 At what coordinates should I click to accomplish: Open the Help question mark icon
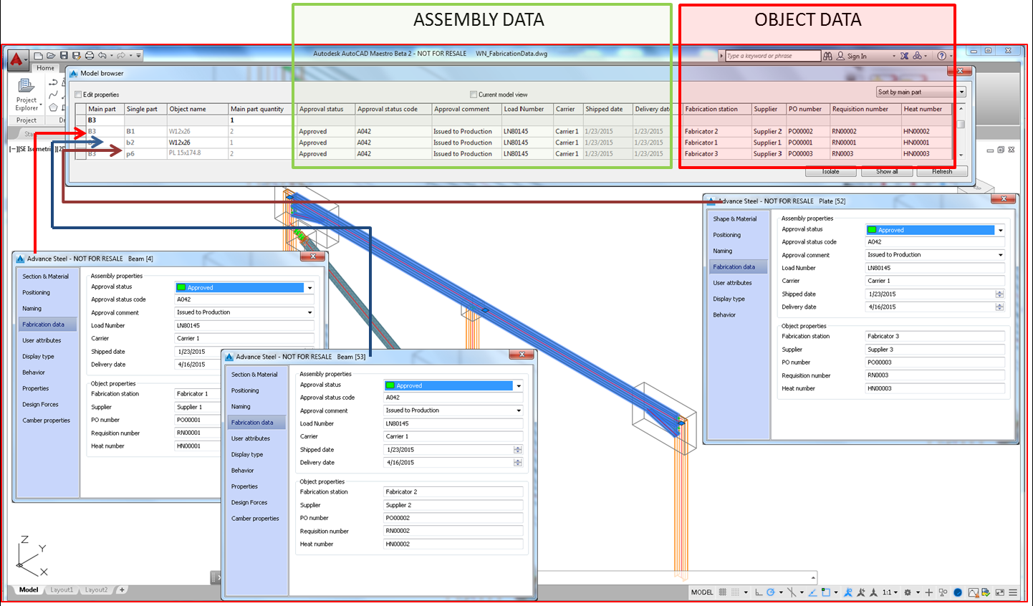pos(942,56)
